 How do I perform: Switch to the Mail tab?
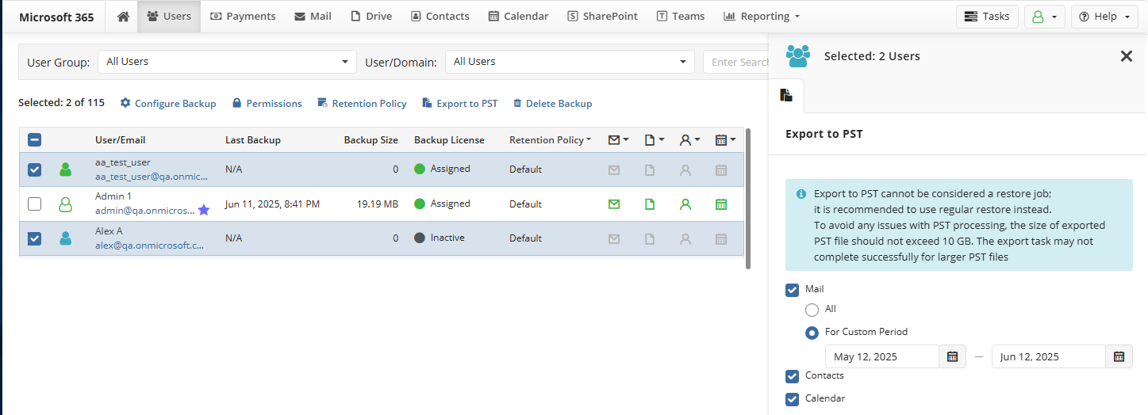[313, 16]
